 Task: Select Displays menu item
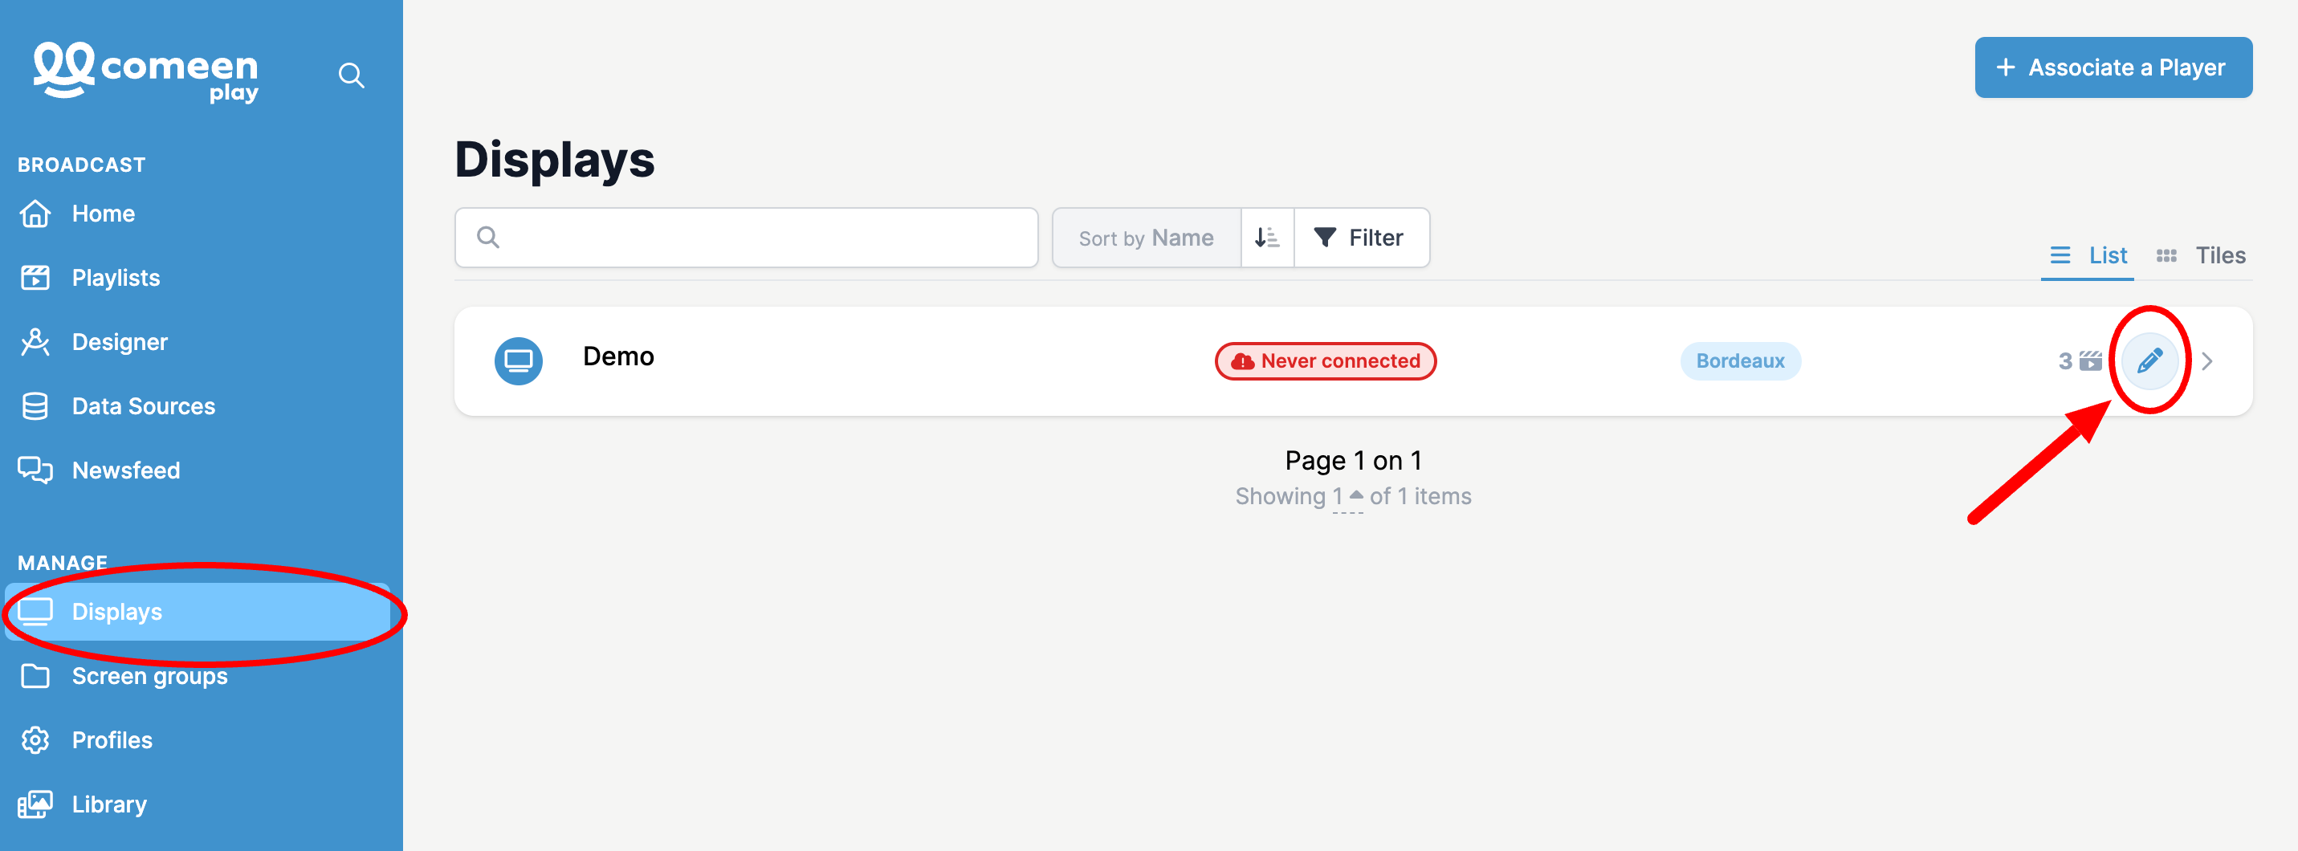tap(198, 612)
